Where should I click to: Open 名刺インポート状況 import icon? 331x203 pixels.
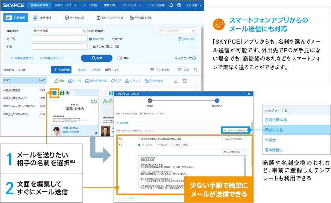pyautogui.click(x=98, y=18)
